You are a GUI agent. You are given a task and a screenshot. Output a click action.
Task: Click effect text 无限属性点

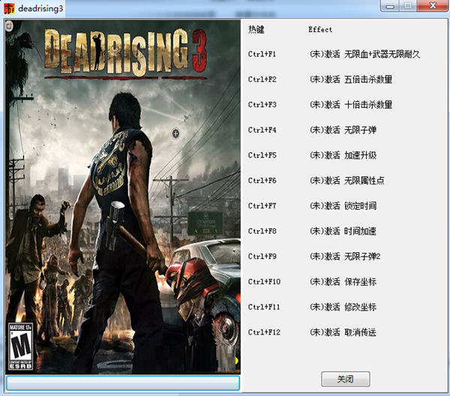click(x=364, y=180)
